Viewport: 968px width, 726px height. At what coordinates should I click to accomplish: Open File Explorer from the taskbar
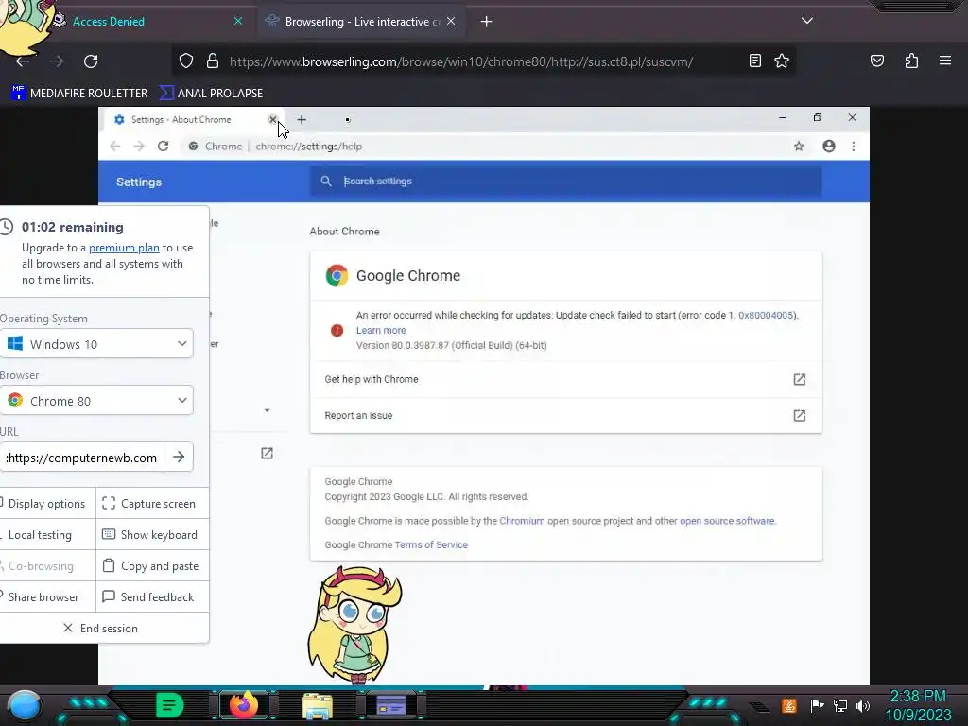pyautogui.click(x=318, y=706)
